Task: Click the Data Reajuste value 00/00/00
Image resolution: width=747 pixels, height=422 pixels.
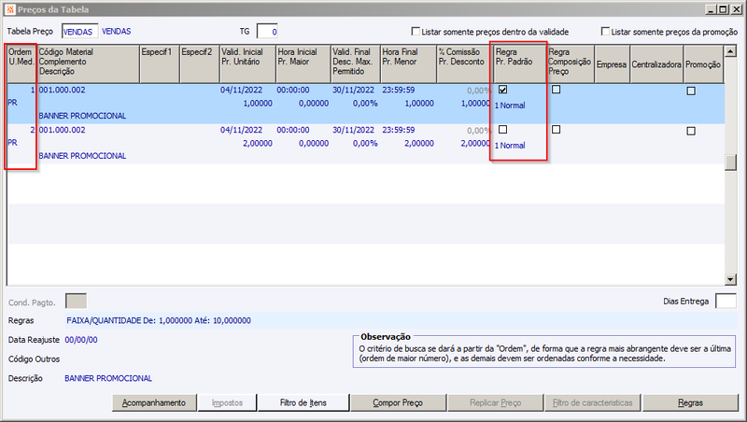Action: point(81,340)
